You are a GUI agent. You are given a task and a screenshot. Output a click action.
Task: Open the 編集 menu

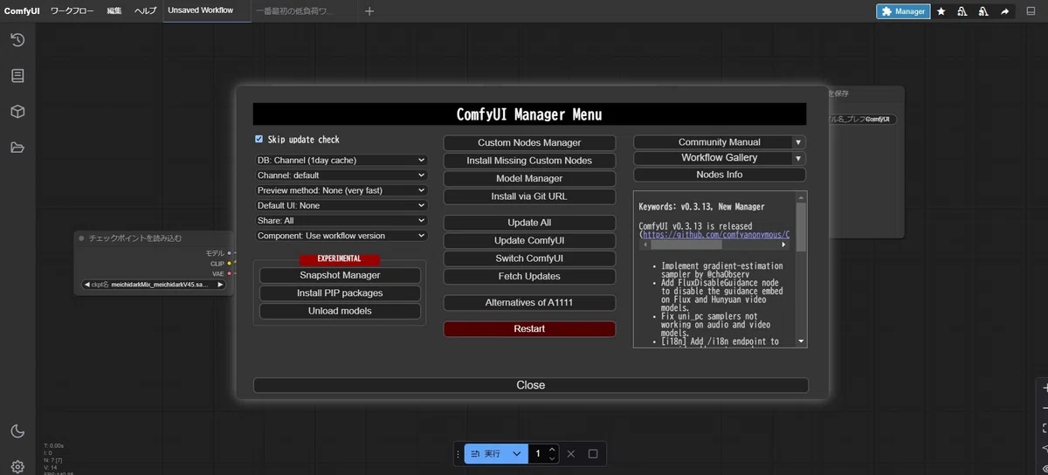click(114, 11)
